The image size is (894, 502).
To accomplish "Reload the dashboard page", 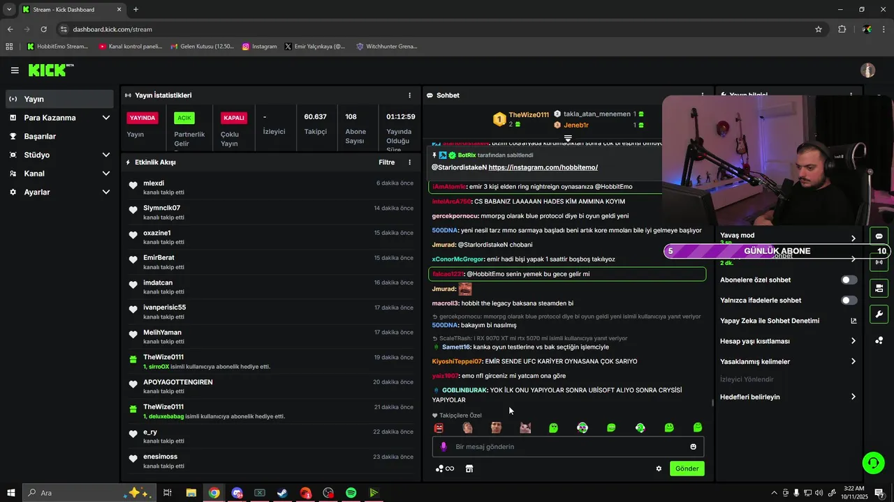I will [x=43, y=29].
